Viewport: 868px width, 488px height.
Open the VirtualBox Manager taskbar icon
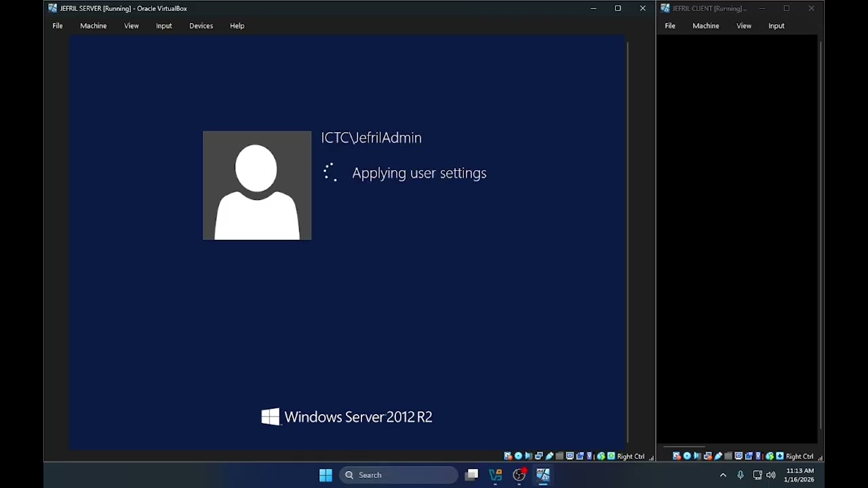(x=496, y=475)
